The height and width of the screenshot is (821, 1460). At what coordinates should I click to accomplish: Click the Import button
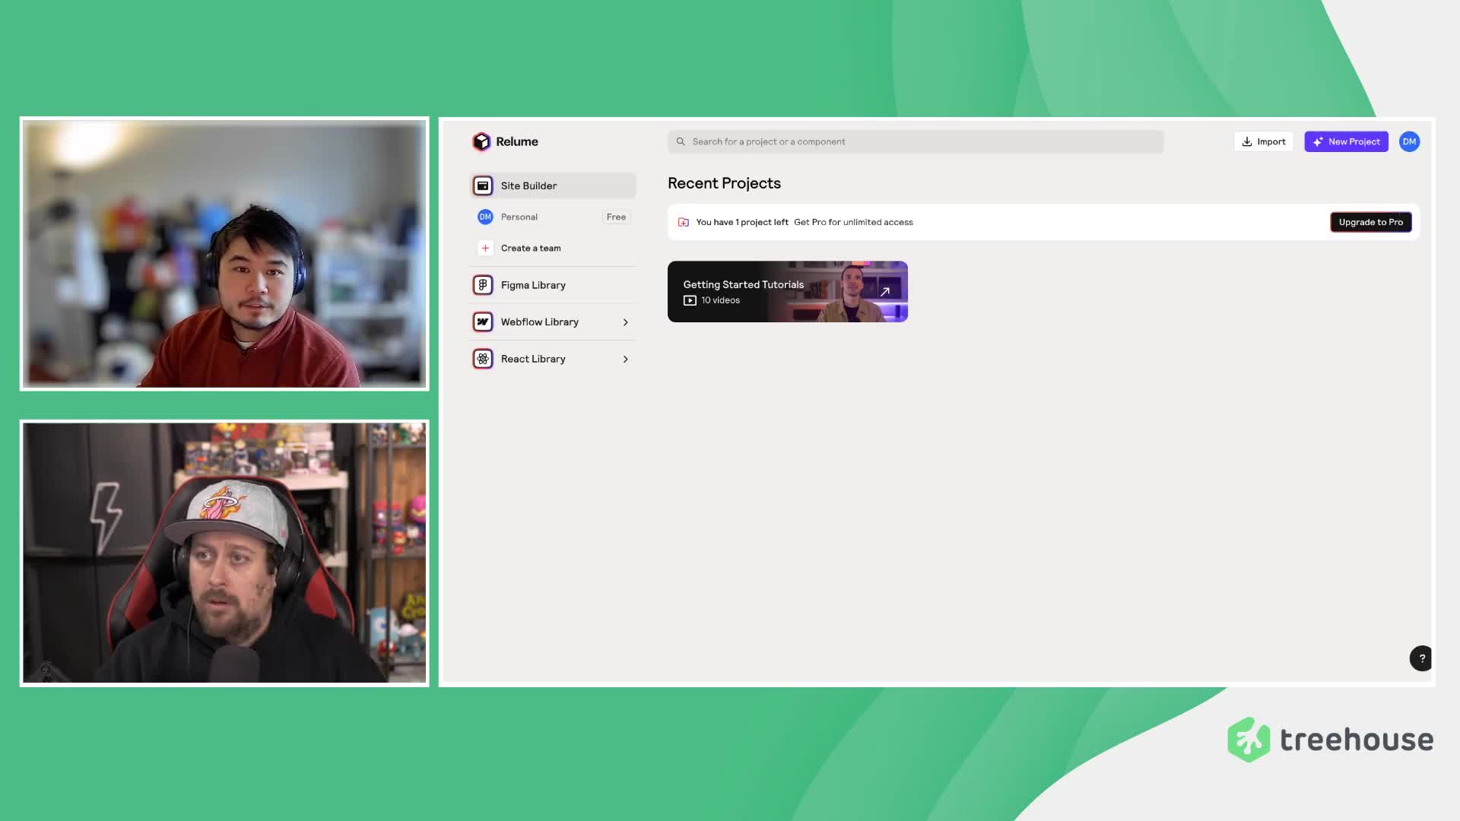(x=1263, y=141)
